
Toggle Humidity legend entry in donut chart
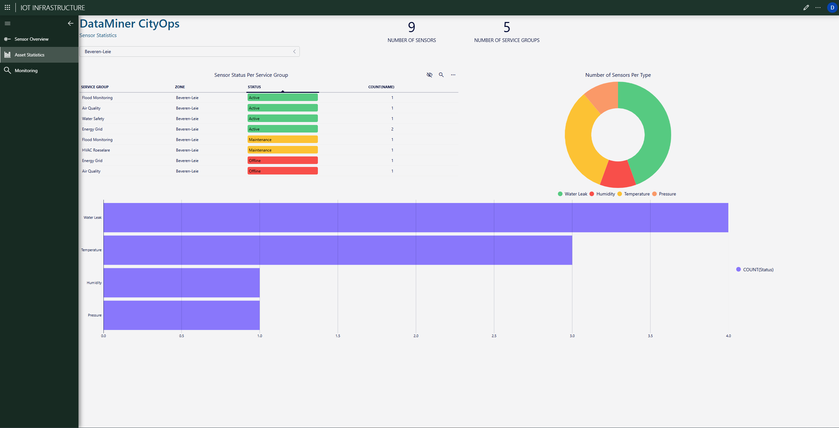click(603, 194)
